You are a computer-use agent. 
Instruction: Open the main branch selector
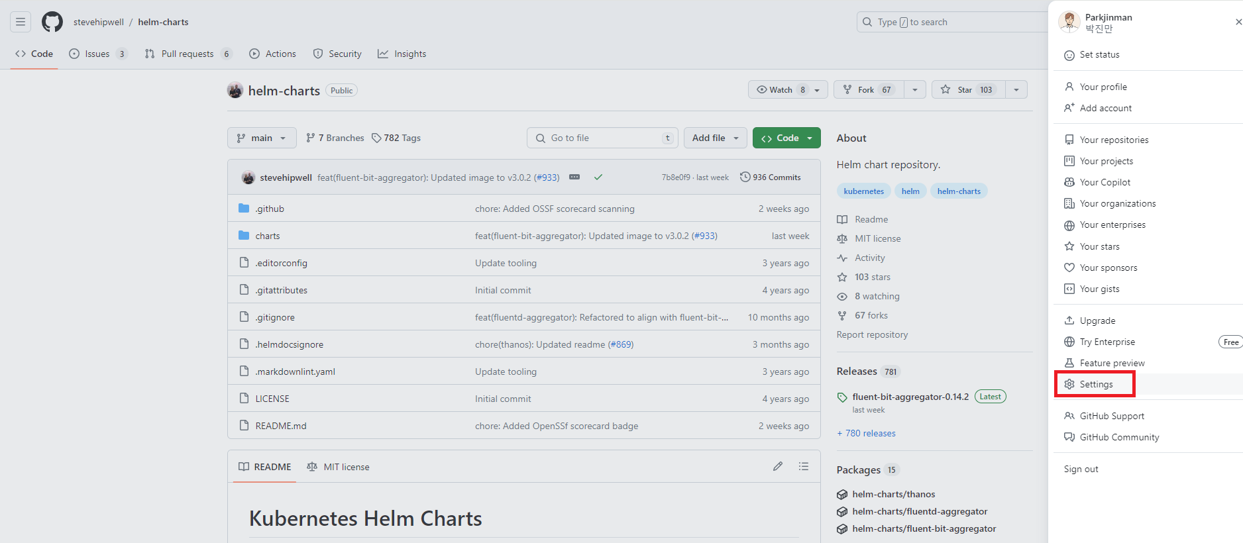[262, 138]
